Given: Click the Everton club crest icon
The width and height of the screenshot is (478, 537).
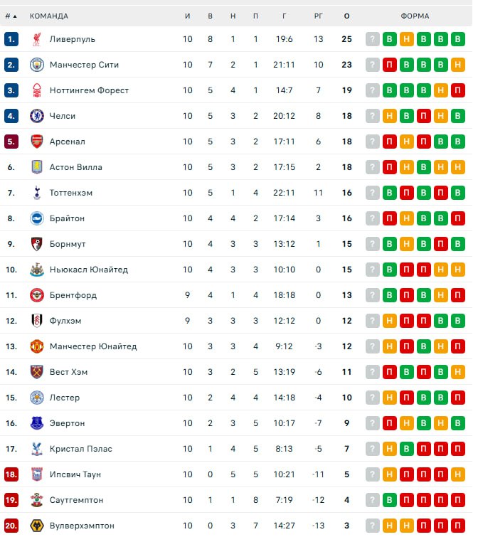Looking at the screenshot, I should point(36,423).
